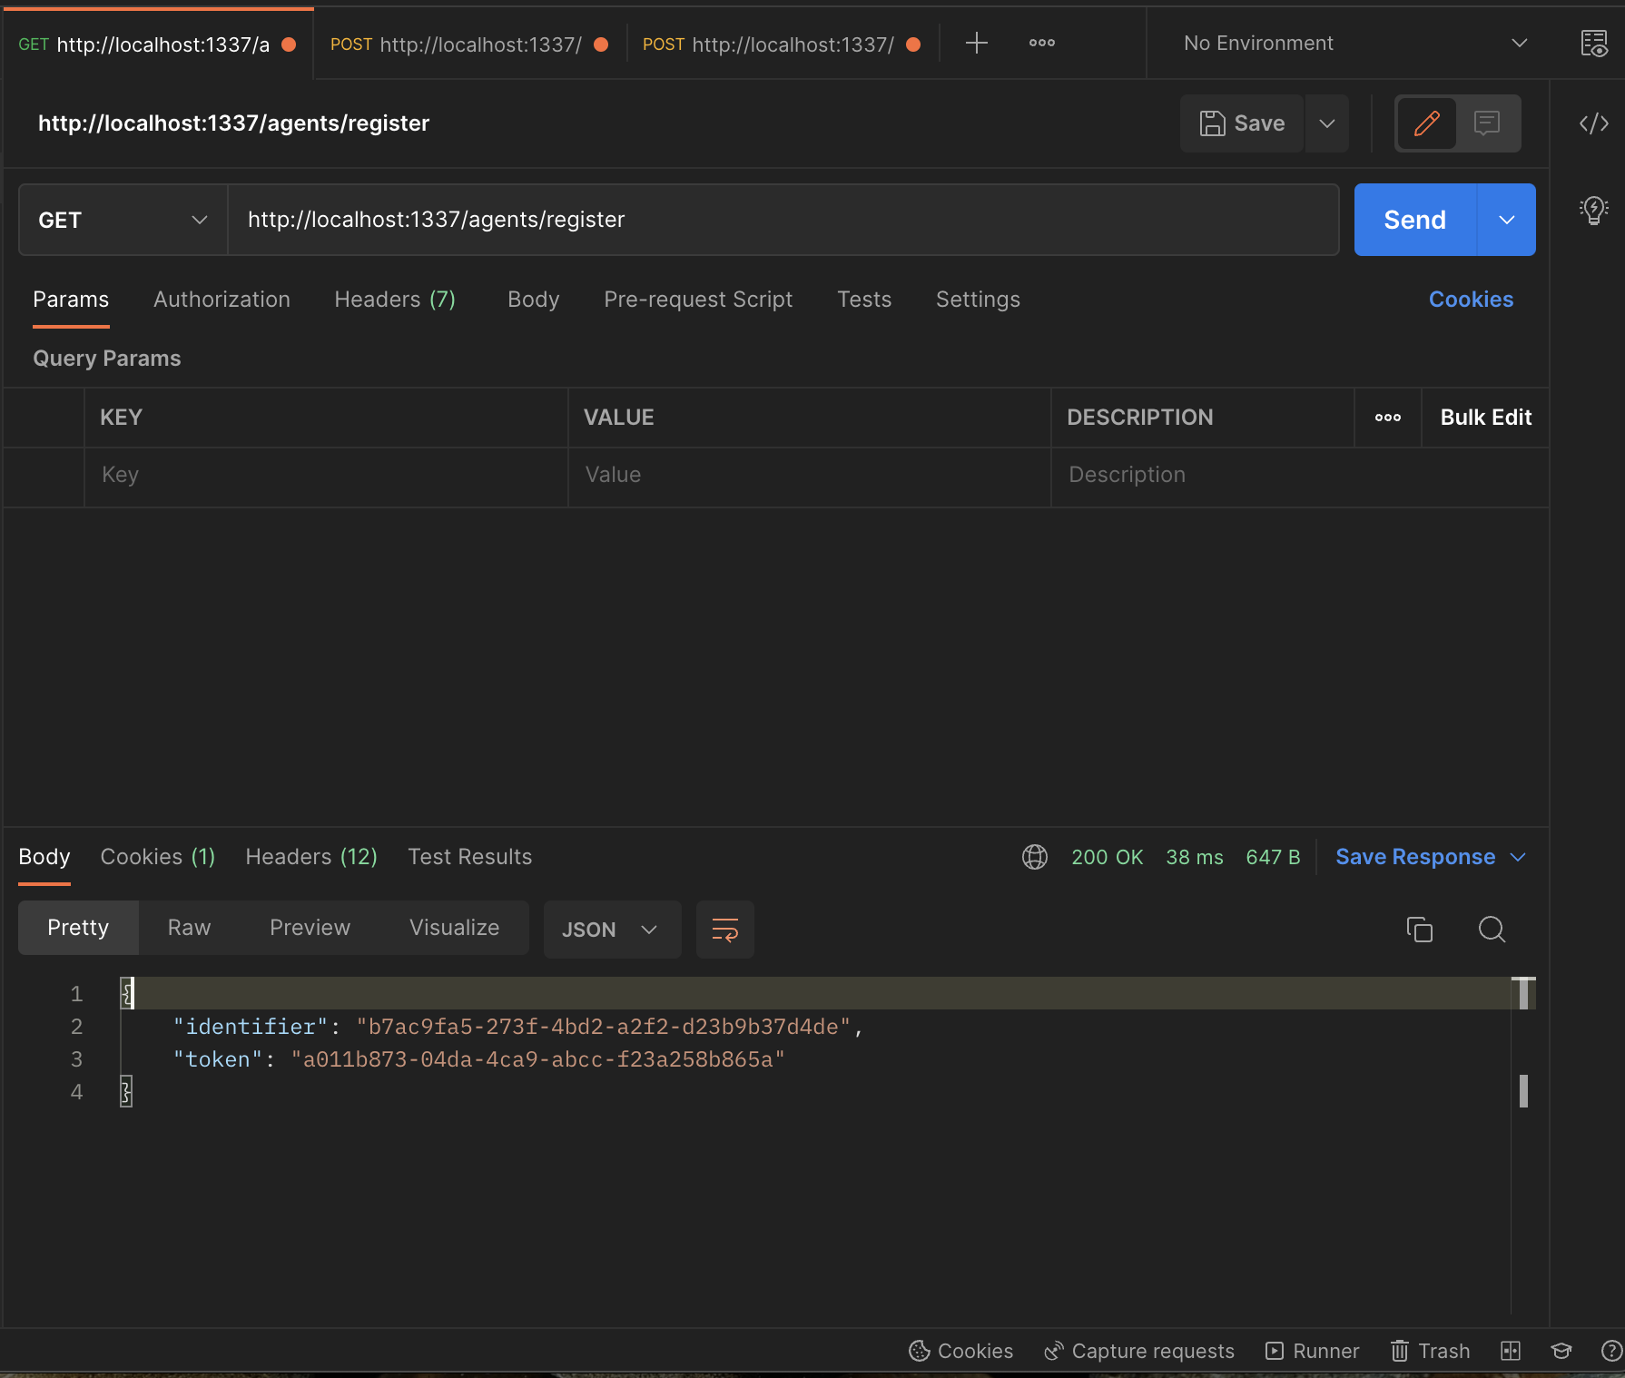Search the response with magnifier icon
1625x1378 pixels.
(1492, 929)
